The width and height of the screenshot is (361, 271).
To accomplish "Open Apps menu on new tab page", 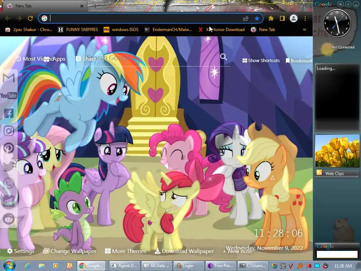I will [x=55, y=59].
